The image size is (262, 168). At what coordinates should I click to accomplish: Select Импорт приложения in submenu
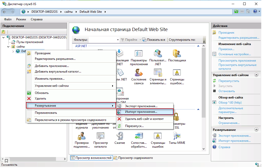point(141,111)
